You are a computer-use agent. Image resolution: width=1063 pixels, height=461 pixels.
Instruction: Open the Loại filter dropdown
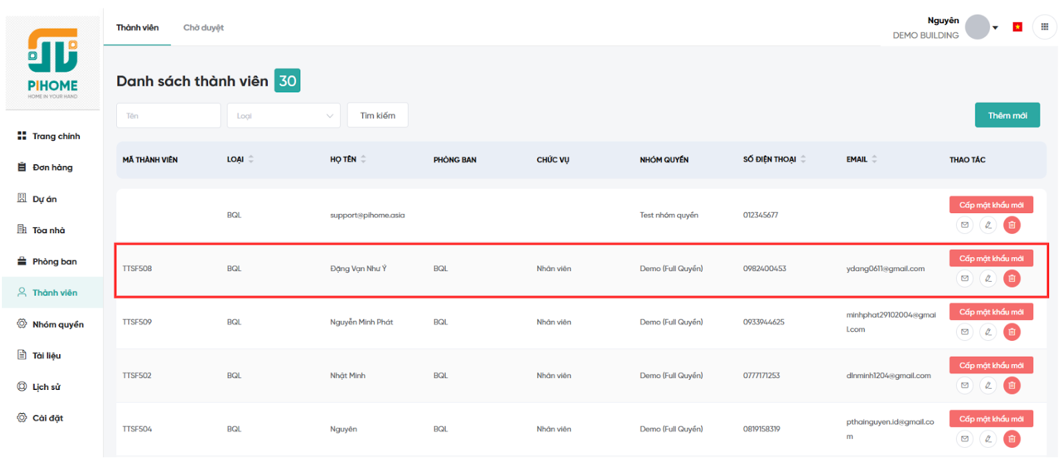coord(284,116)
